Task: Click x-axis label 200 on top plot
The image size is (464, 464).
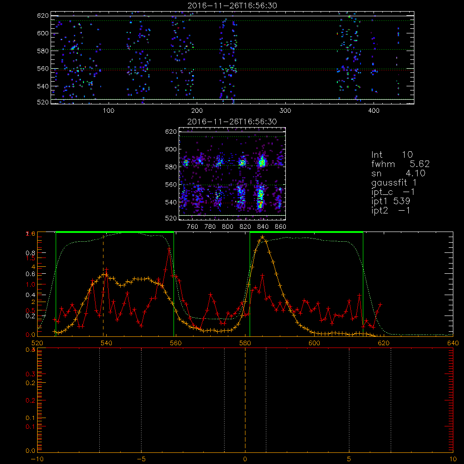Action: 197,111
